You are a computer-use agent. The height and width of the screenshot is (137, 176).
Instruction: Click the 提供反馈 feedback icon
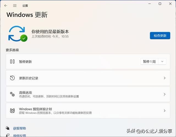tap(8, 135)
